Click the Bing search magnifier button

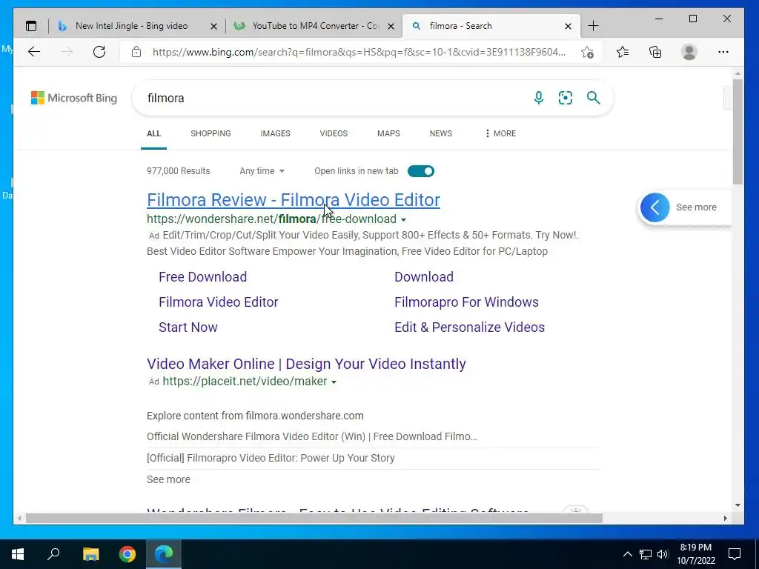(x=594, y=98)
